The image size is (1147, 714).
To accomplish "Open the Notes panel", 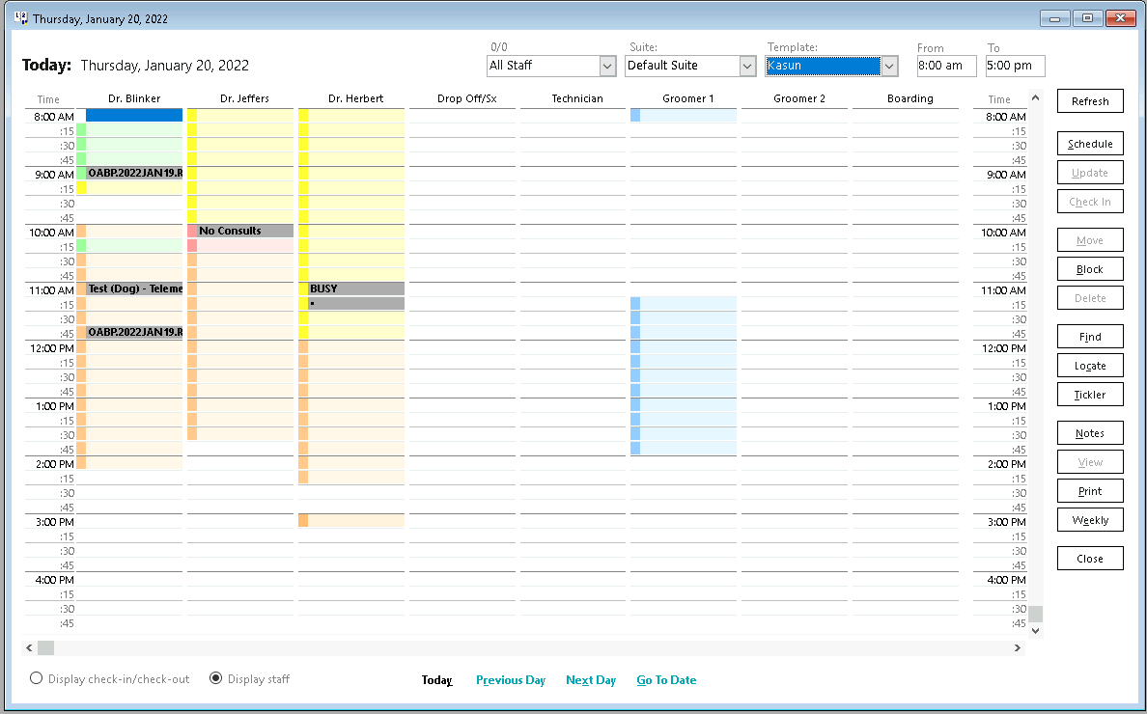I will [x=1090, y=432].
